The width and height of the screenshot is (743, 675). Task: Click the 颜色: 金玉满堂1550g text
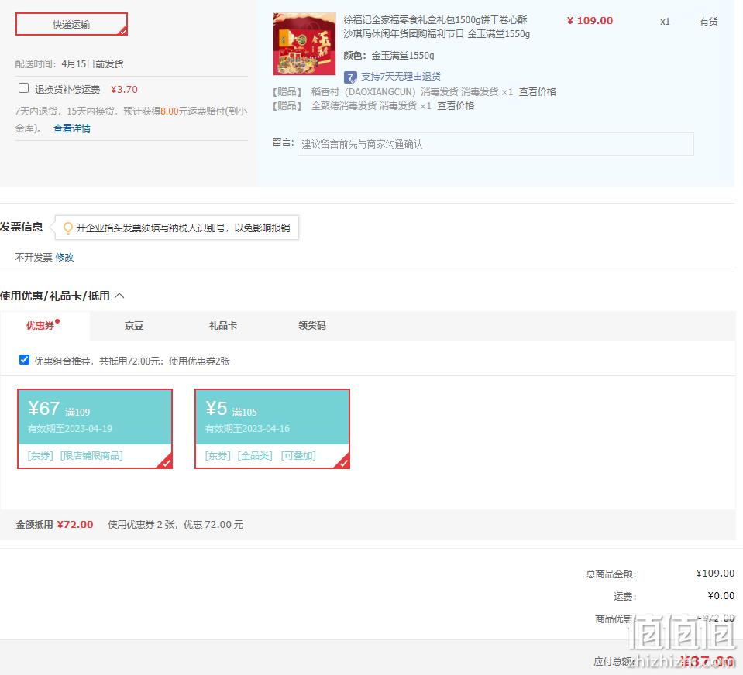[x=389, y=56]
